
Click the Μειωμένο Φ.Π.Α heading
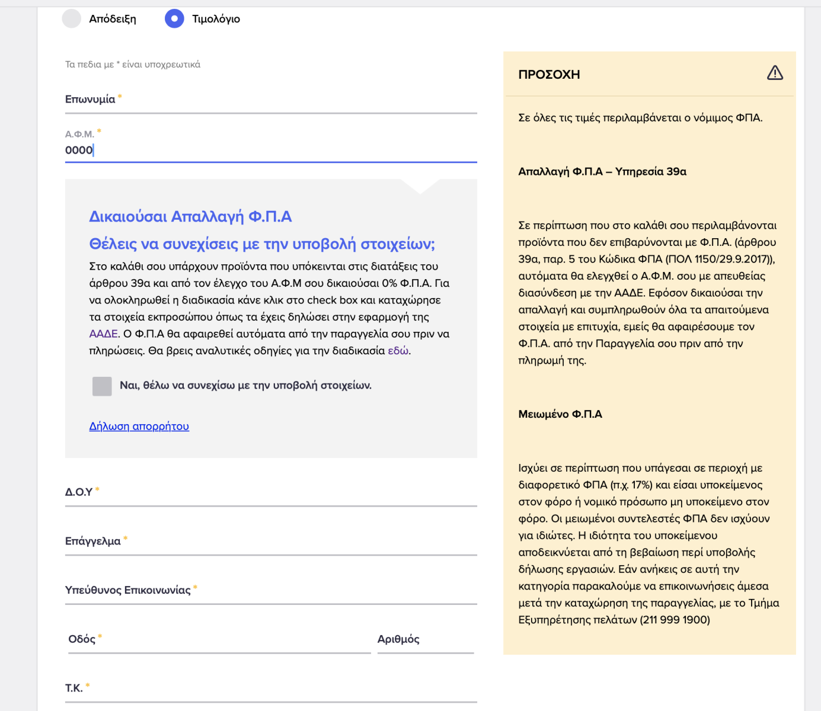[x=560, y=414]
